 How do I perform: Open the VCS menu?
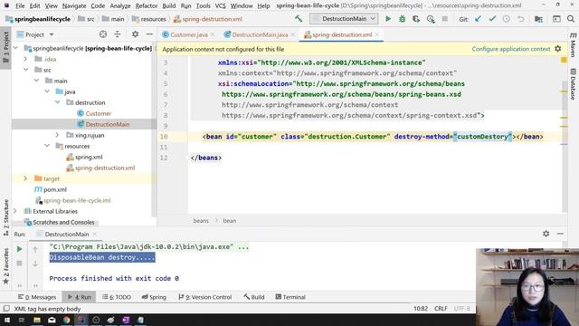[x=221, y=6]
